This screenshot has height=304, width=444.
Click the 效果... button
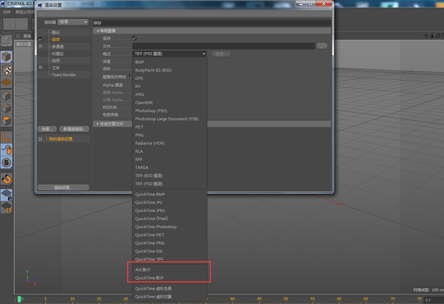[x=47, y=129]
